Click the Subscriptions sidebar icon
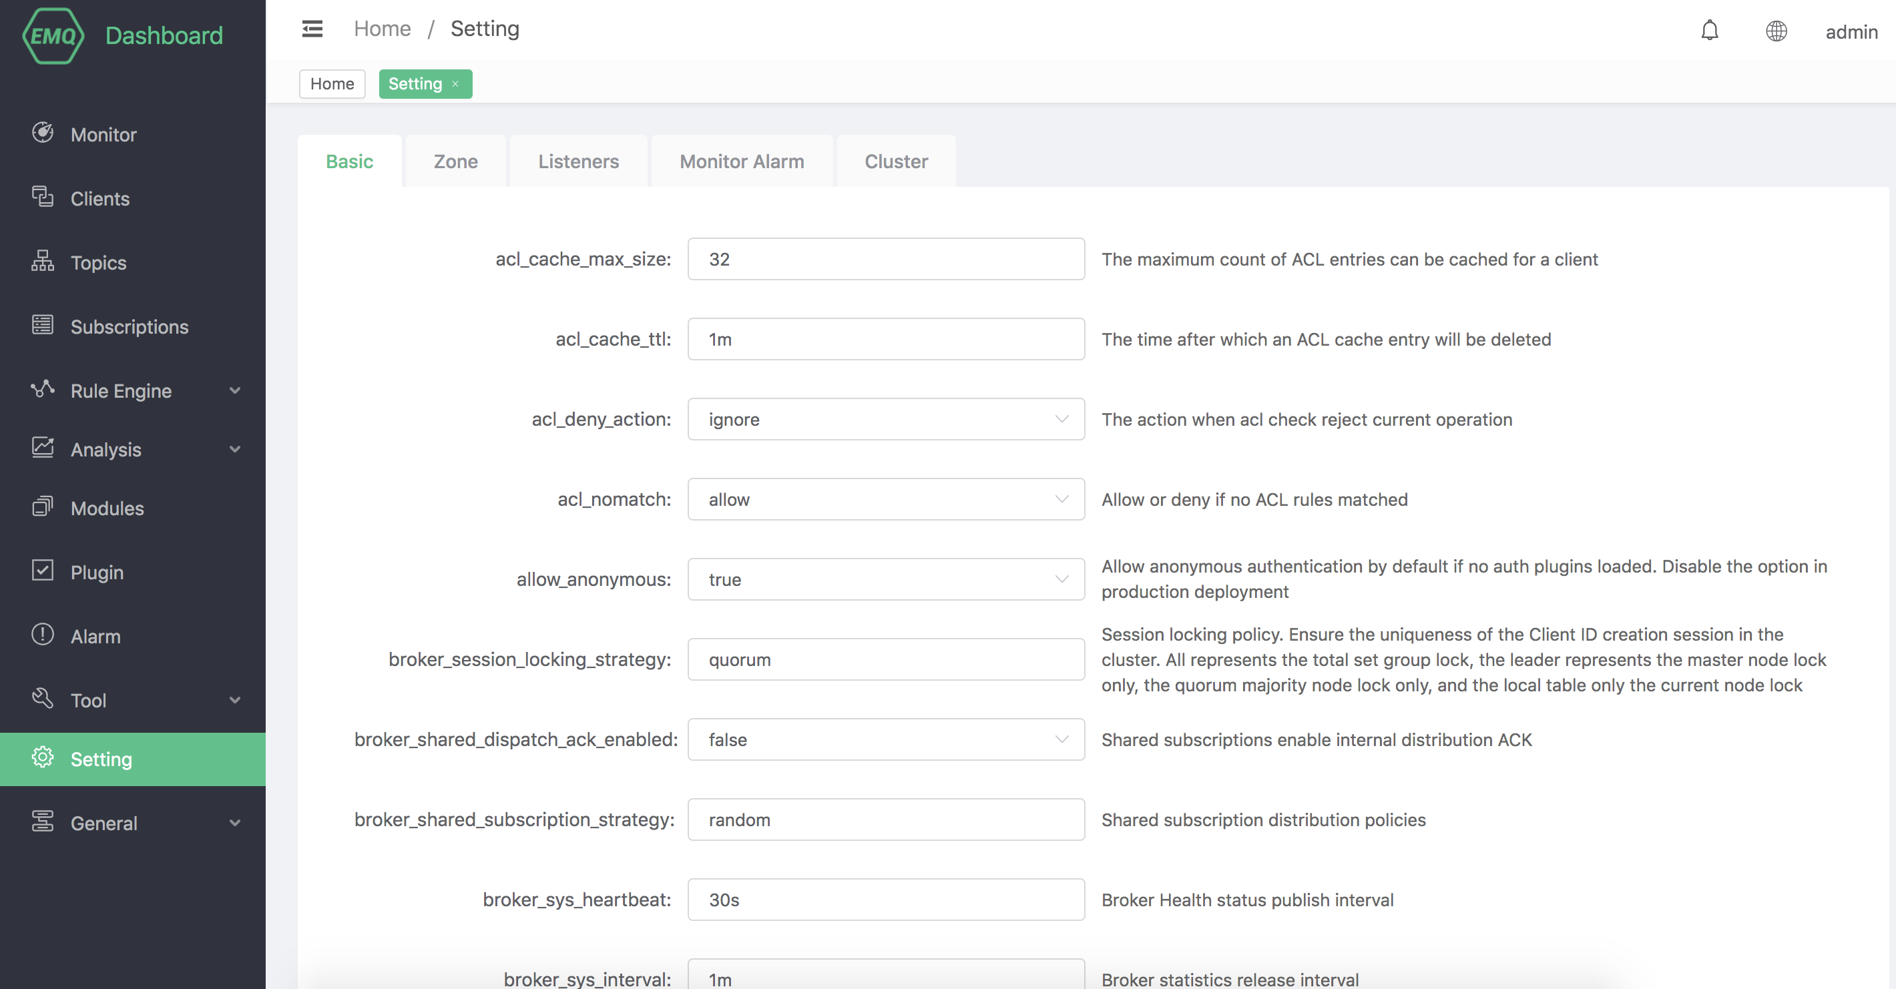 [43, 325]
